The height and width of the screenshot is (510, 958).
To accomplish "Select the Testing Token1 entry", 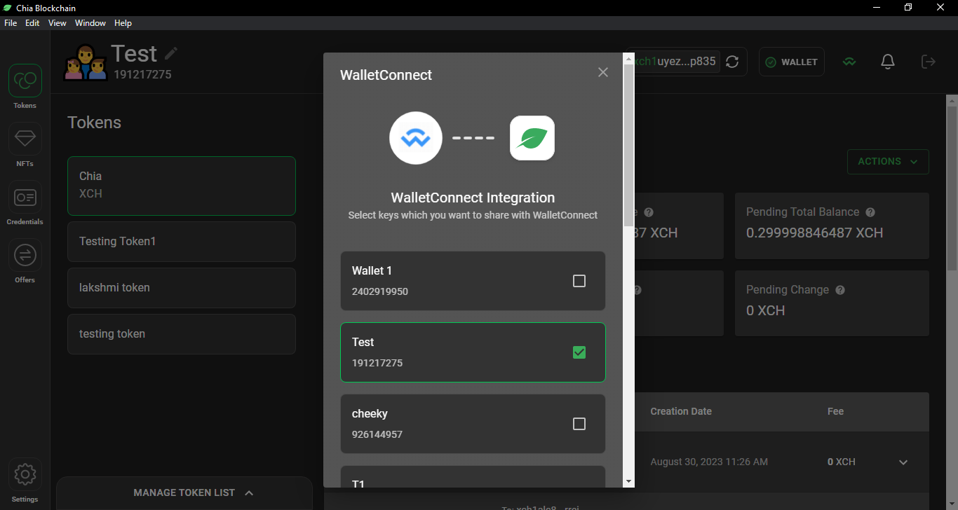I will click(182, 242).
